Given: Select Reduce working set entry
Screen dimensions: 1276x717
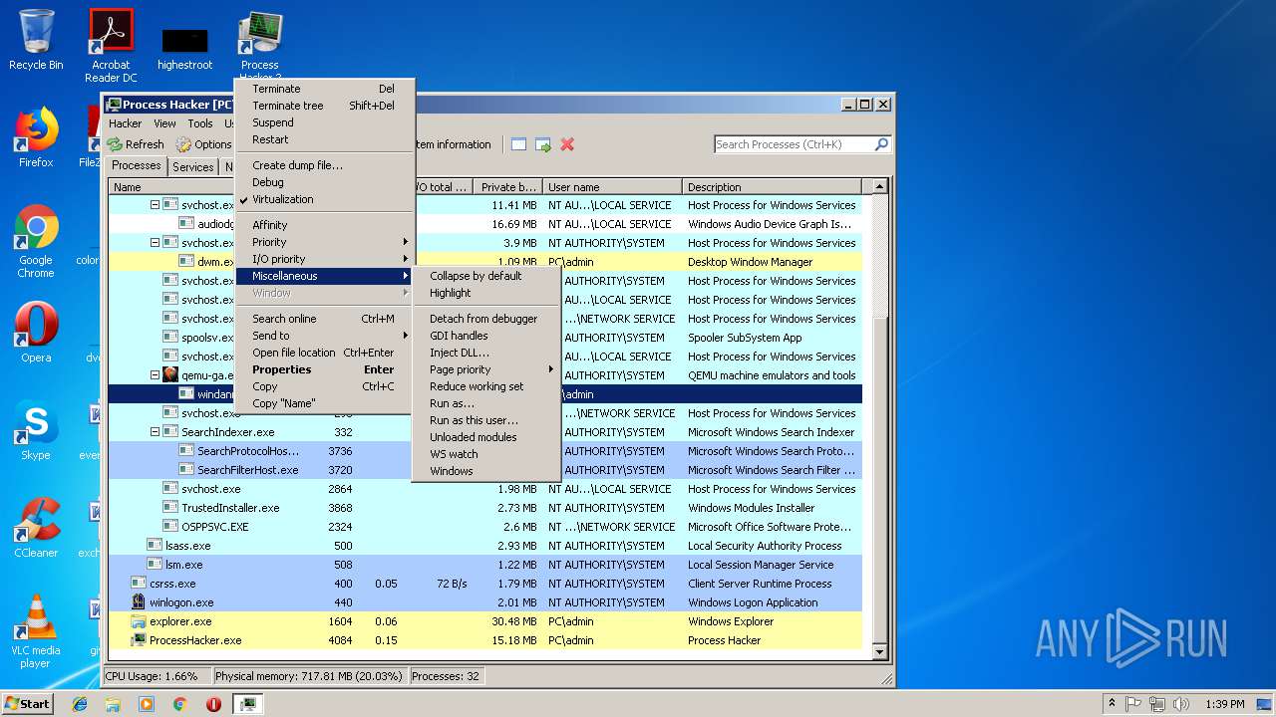Looking at the screenshot, I should click(486, 386).
